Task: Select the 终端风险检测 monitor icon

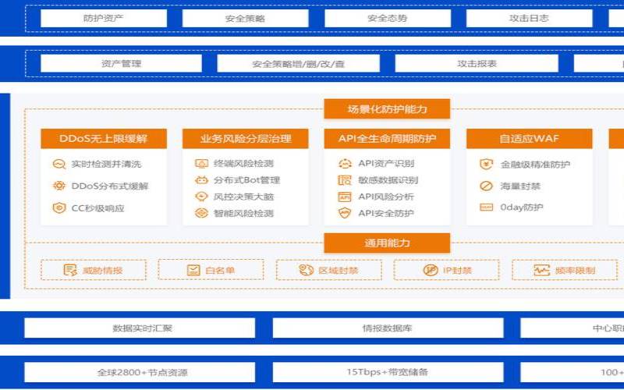Action: click(x=201, y=164)
